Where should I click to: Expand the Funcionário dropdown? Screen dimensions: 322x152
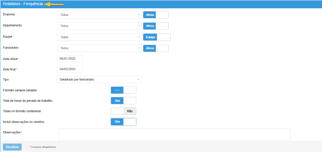coord(99,48)
